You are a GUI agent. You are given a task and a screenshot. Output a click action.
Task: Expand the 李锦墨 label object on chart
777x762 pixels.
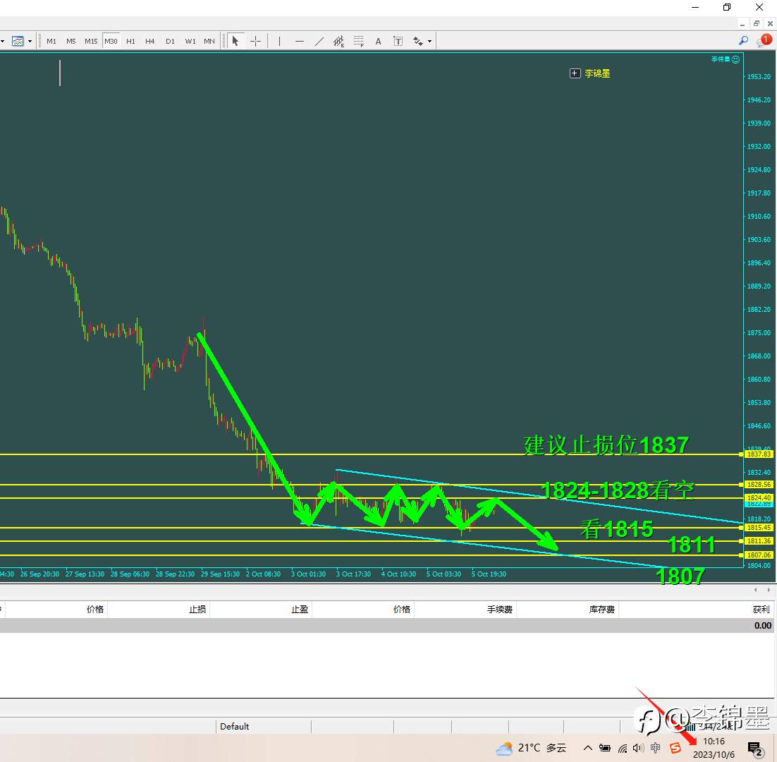point(575,73)
